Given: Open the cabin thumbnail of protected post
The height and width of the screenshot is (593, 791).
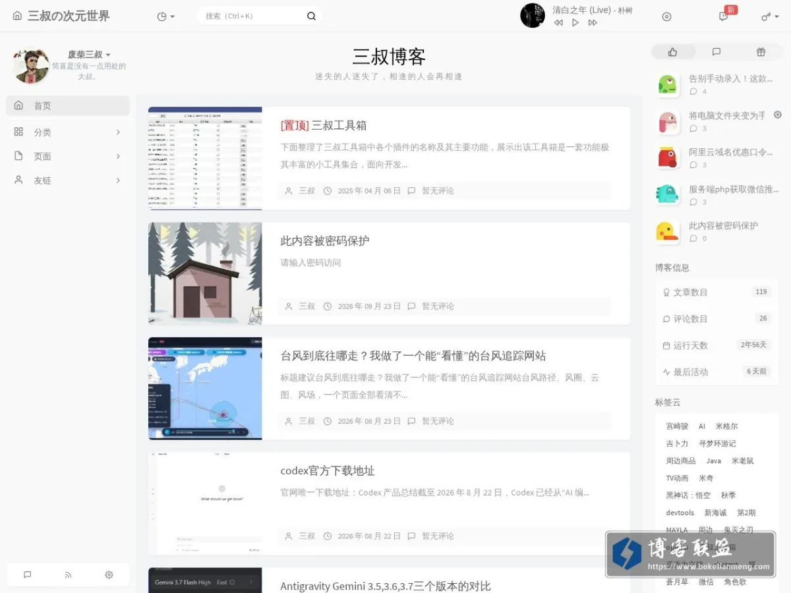Looking at the screenshot, I should click(x=205, y=273).
